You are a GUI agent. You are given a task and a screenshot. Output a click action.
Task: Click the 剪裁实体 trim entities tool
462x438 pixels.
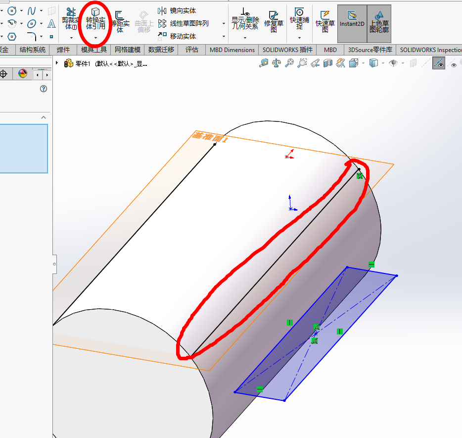click(71, 19)
